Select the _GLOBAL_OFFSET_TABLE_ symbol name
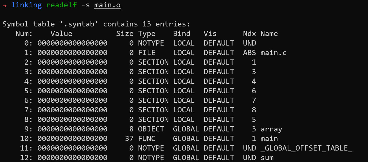This screenshot has height=162, width=368. click(x=306, y=148)
